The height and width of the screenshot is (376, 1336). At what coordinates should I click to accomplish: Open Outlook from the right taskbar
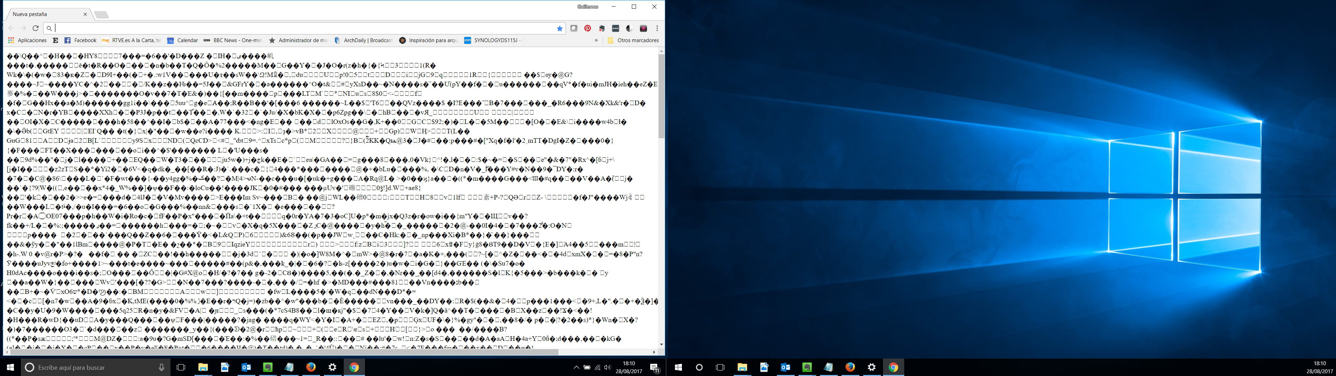pos(786,367)
